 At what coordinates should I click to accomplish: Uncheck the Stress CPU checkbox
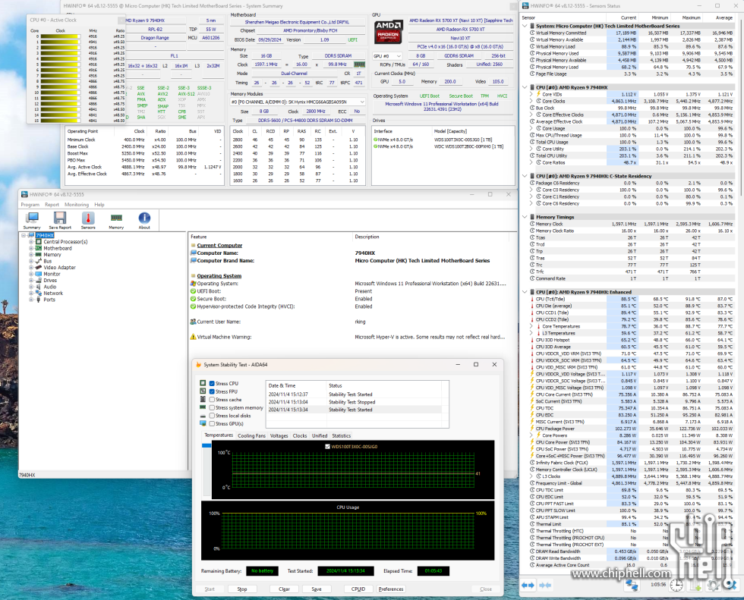click(212, 383)
